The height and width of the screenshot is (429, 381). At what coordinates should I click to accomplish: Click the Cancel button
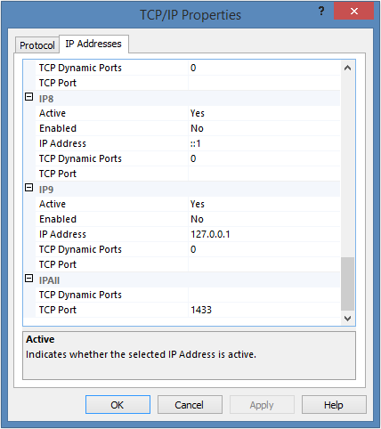[190, 405]
